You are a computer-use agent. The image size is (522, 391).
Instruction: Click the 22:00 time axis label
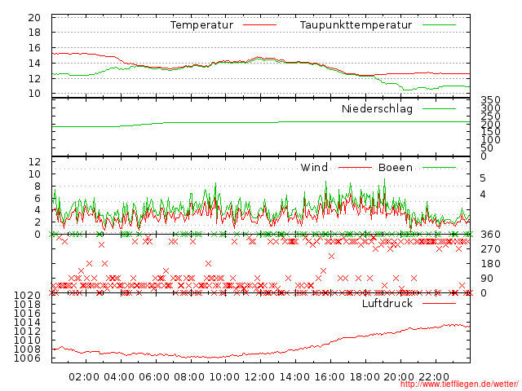click(434, 377)
